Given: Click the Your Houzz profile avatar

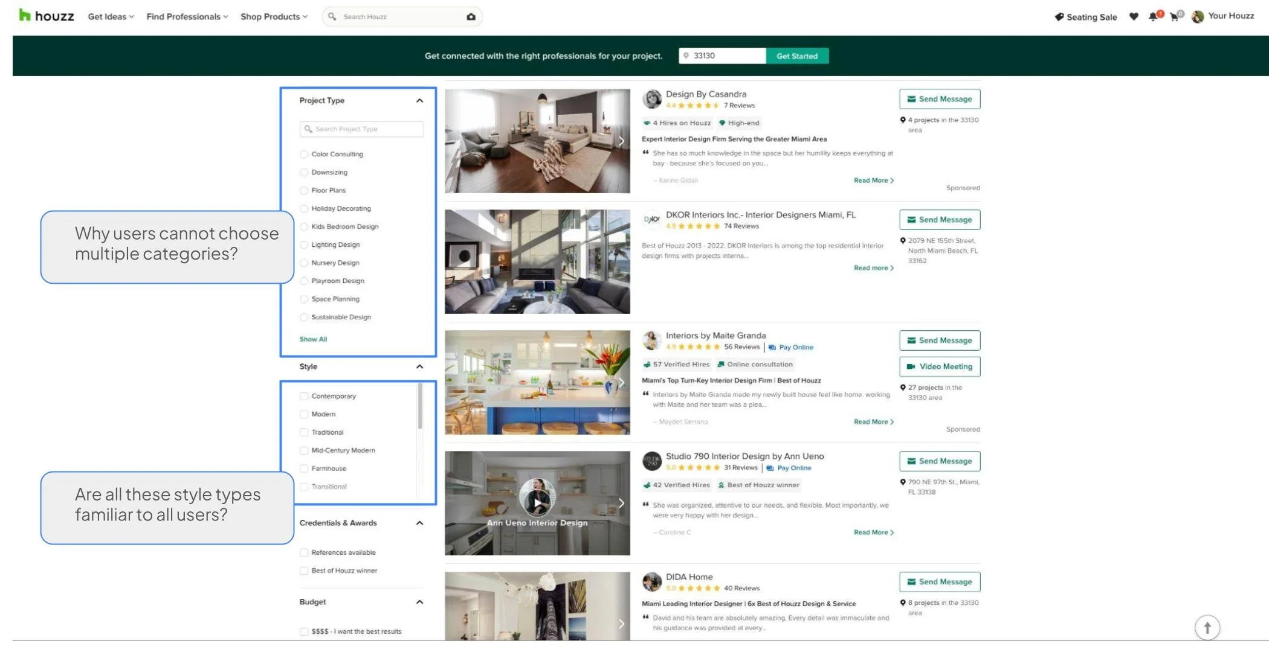Looking at the screenshot, I should coord(1197,16).
